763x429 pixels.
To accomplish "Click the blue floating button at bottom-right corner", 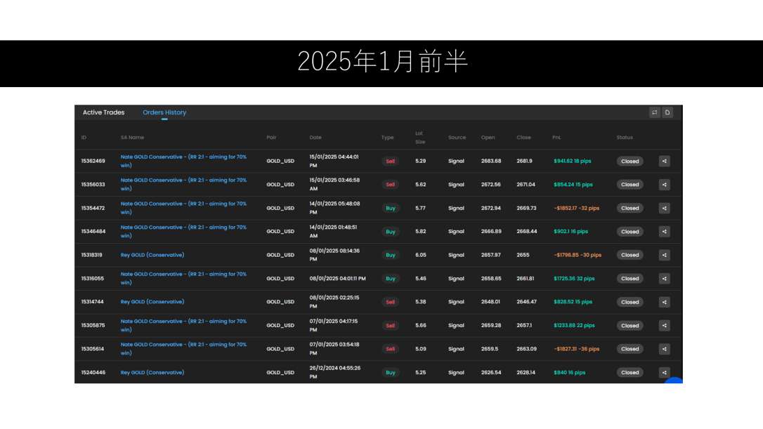I will point(673,381).
